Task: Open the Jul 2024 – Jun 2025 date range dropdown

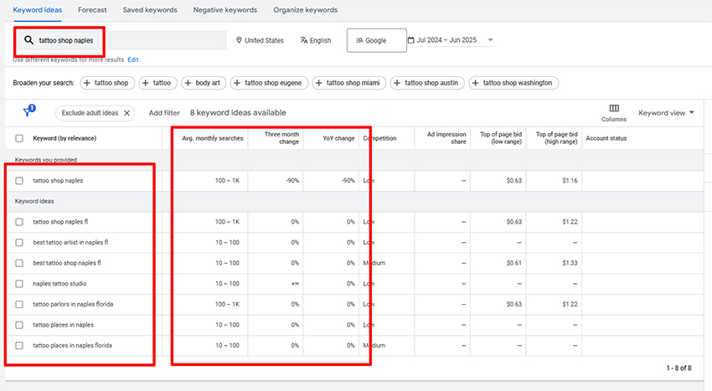Action: click(x=451, y=40)
